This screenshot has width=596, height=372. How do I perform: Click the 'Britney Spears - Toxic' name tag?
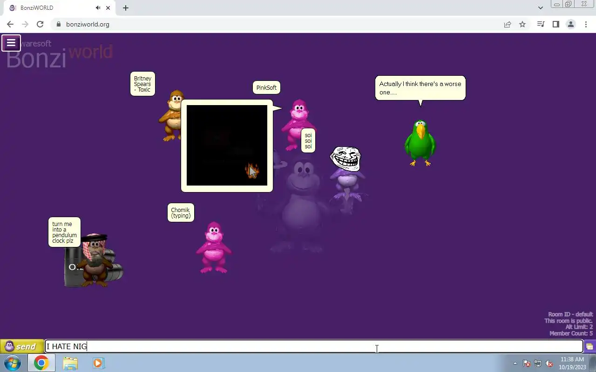(142, 84)
